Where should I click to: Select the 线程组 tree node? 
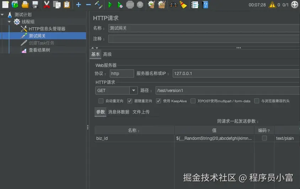[28, 22]
